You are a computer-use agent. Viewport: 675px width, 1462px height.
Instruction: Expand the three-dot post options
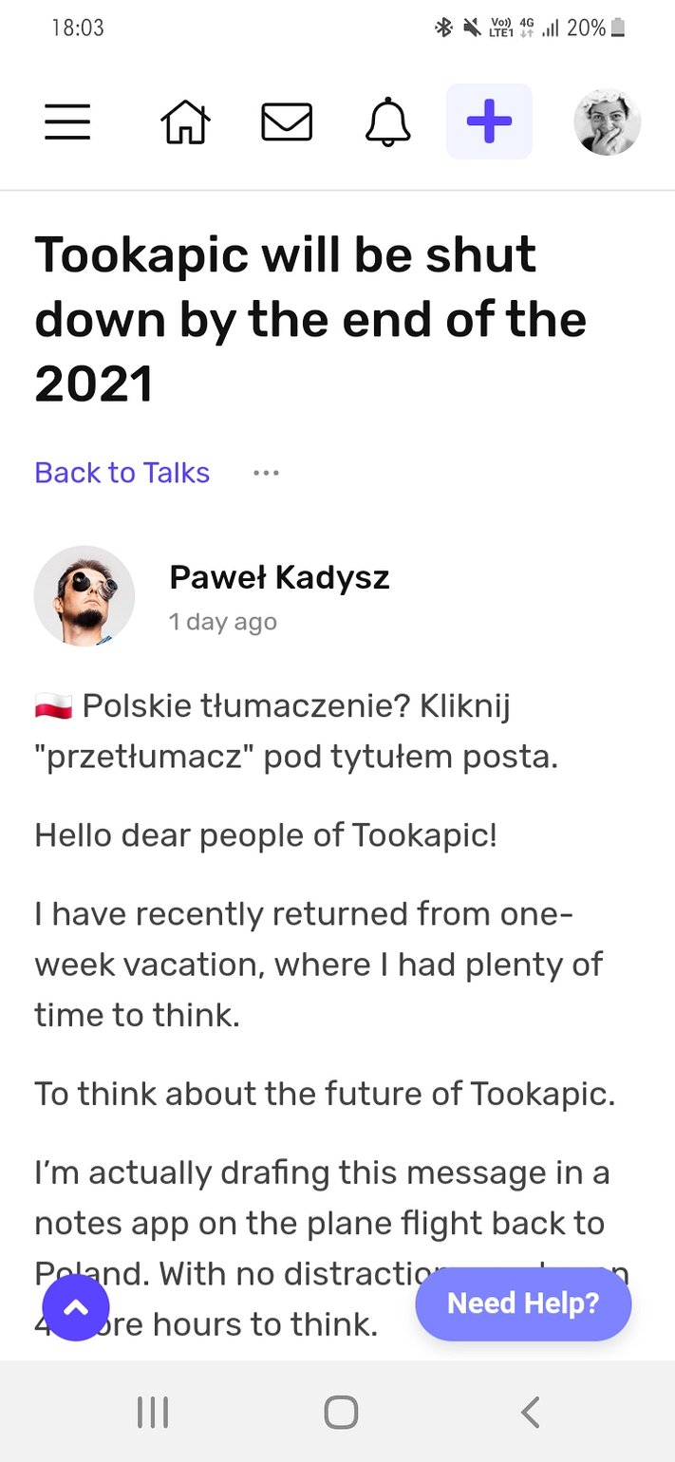[266, 473]
